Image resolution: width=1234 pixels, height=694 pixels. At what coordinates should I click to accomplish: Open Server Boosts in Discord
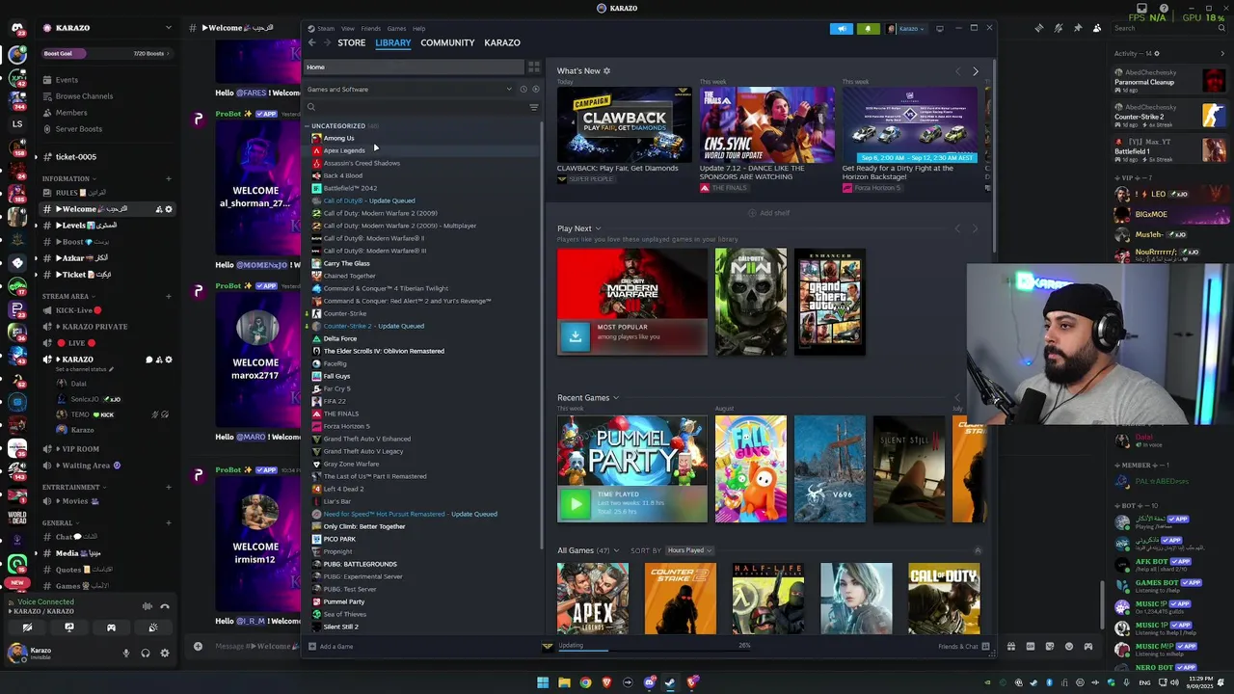79,129
